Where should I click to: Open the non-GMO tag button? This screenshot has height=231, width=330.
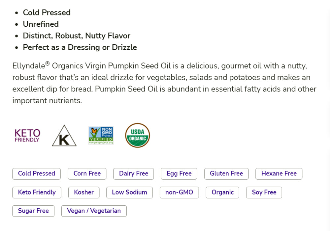(179, 192)
